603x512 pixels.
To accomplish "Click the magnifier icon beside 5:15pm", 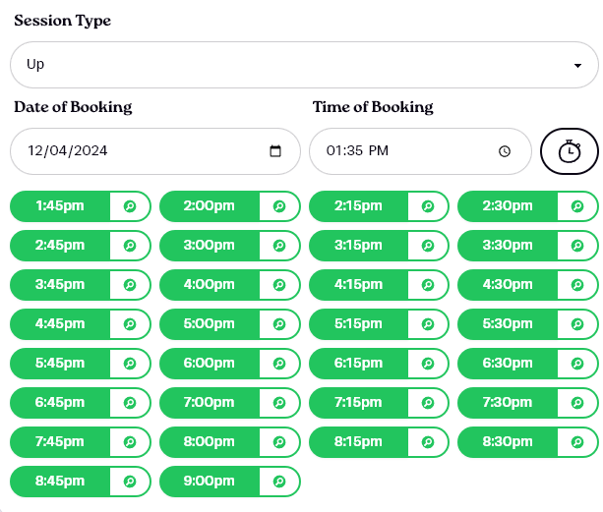I will 428,324.
